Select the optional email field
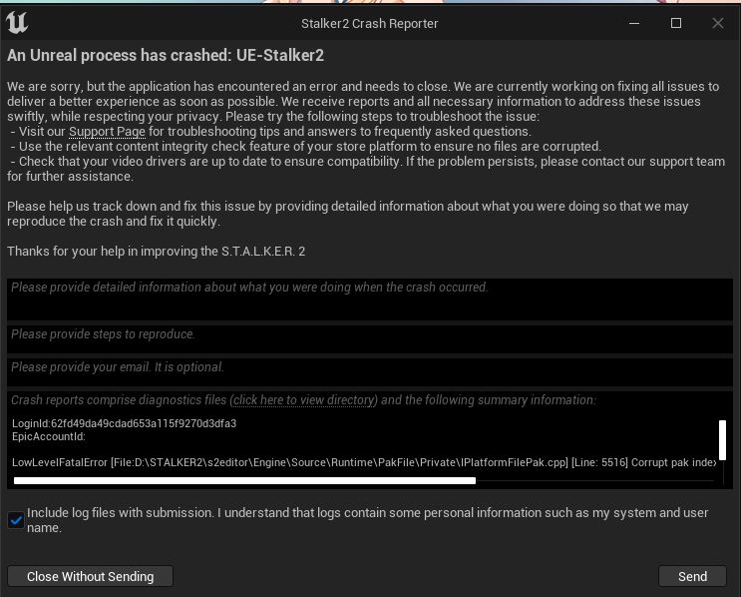 point(369,371)
